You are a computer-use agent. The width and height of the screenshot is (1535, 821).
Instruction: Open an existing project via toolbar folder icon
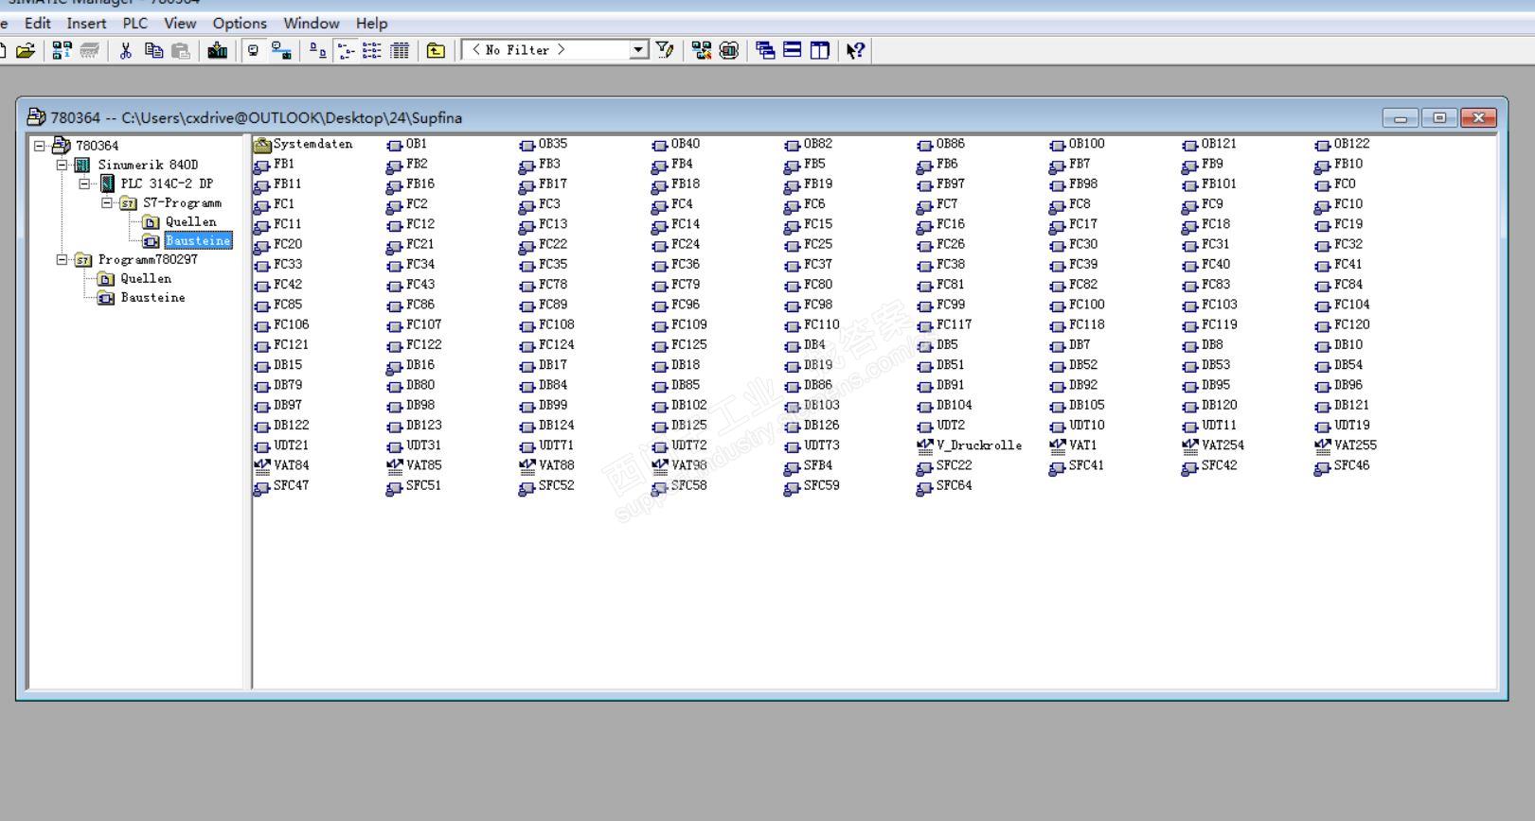26,50
